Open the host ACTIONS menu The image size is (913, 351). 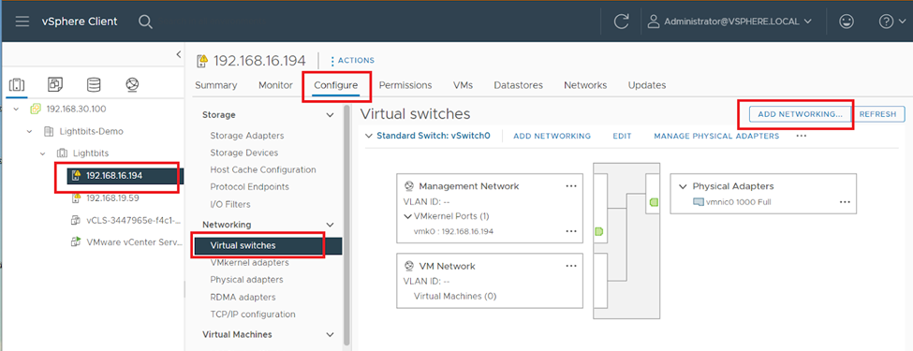tap(352, 60)
